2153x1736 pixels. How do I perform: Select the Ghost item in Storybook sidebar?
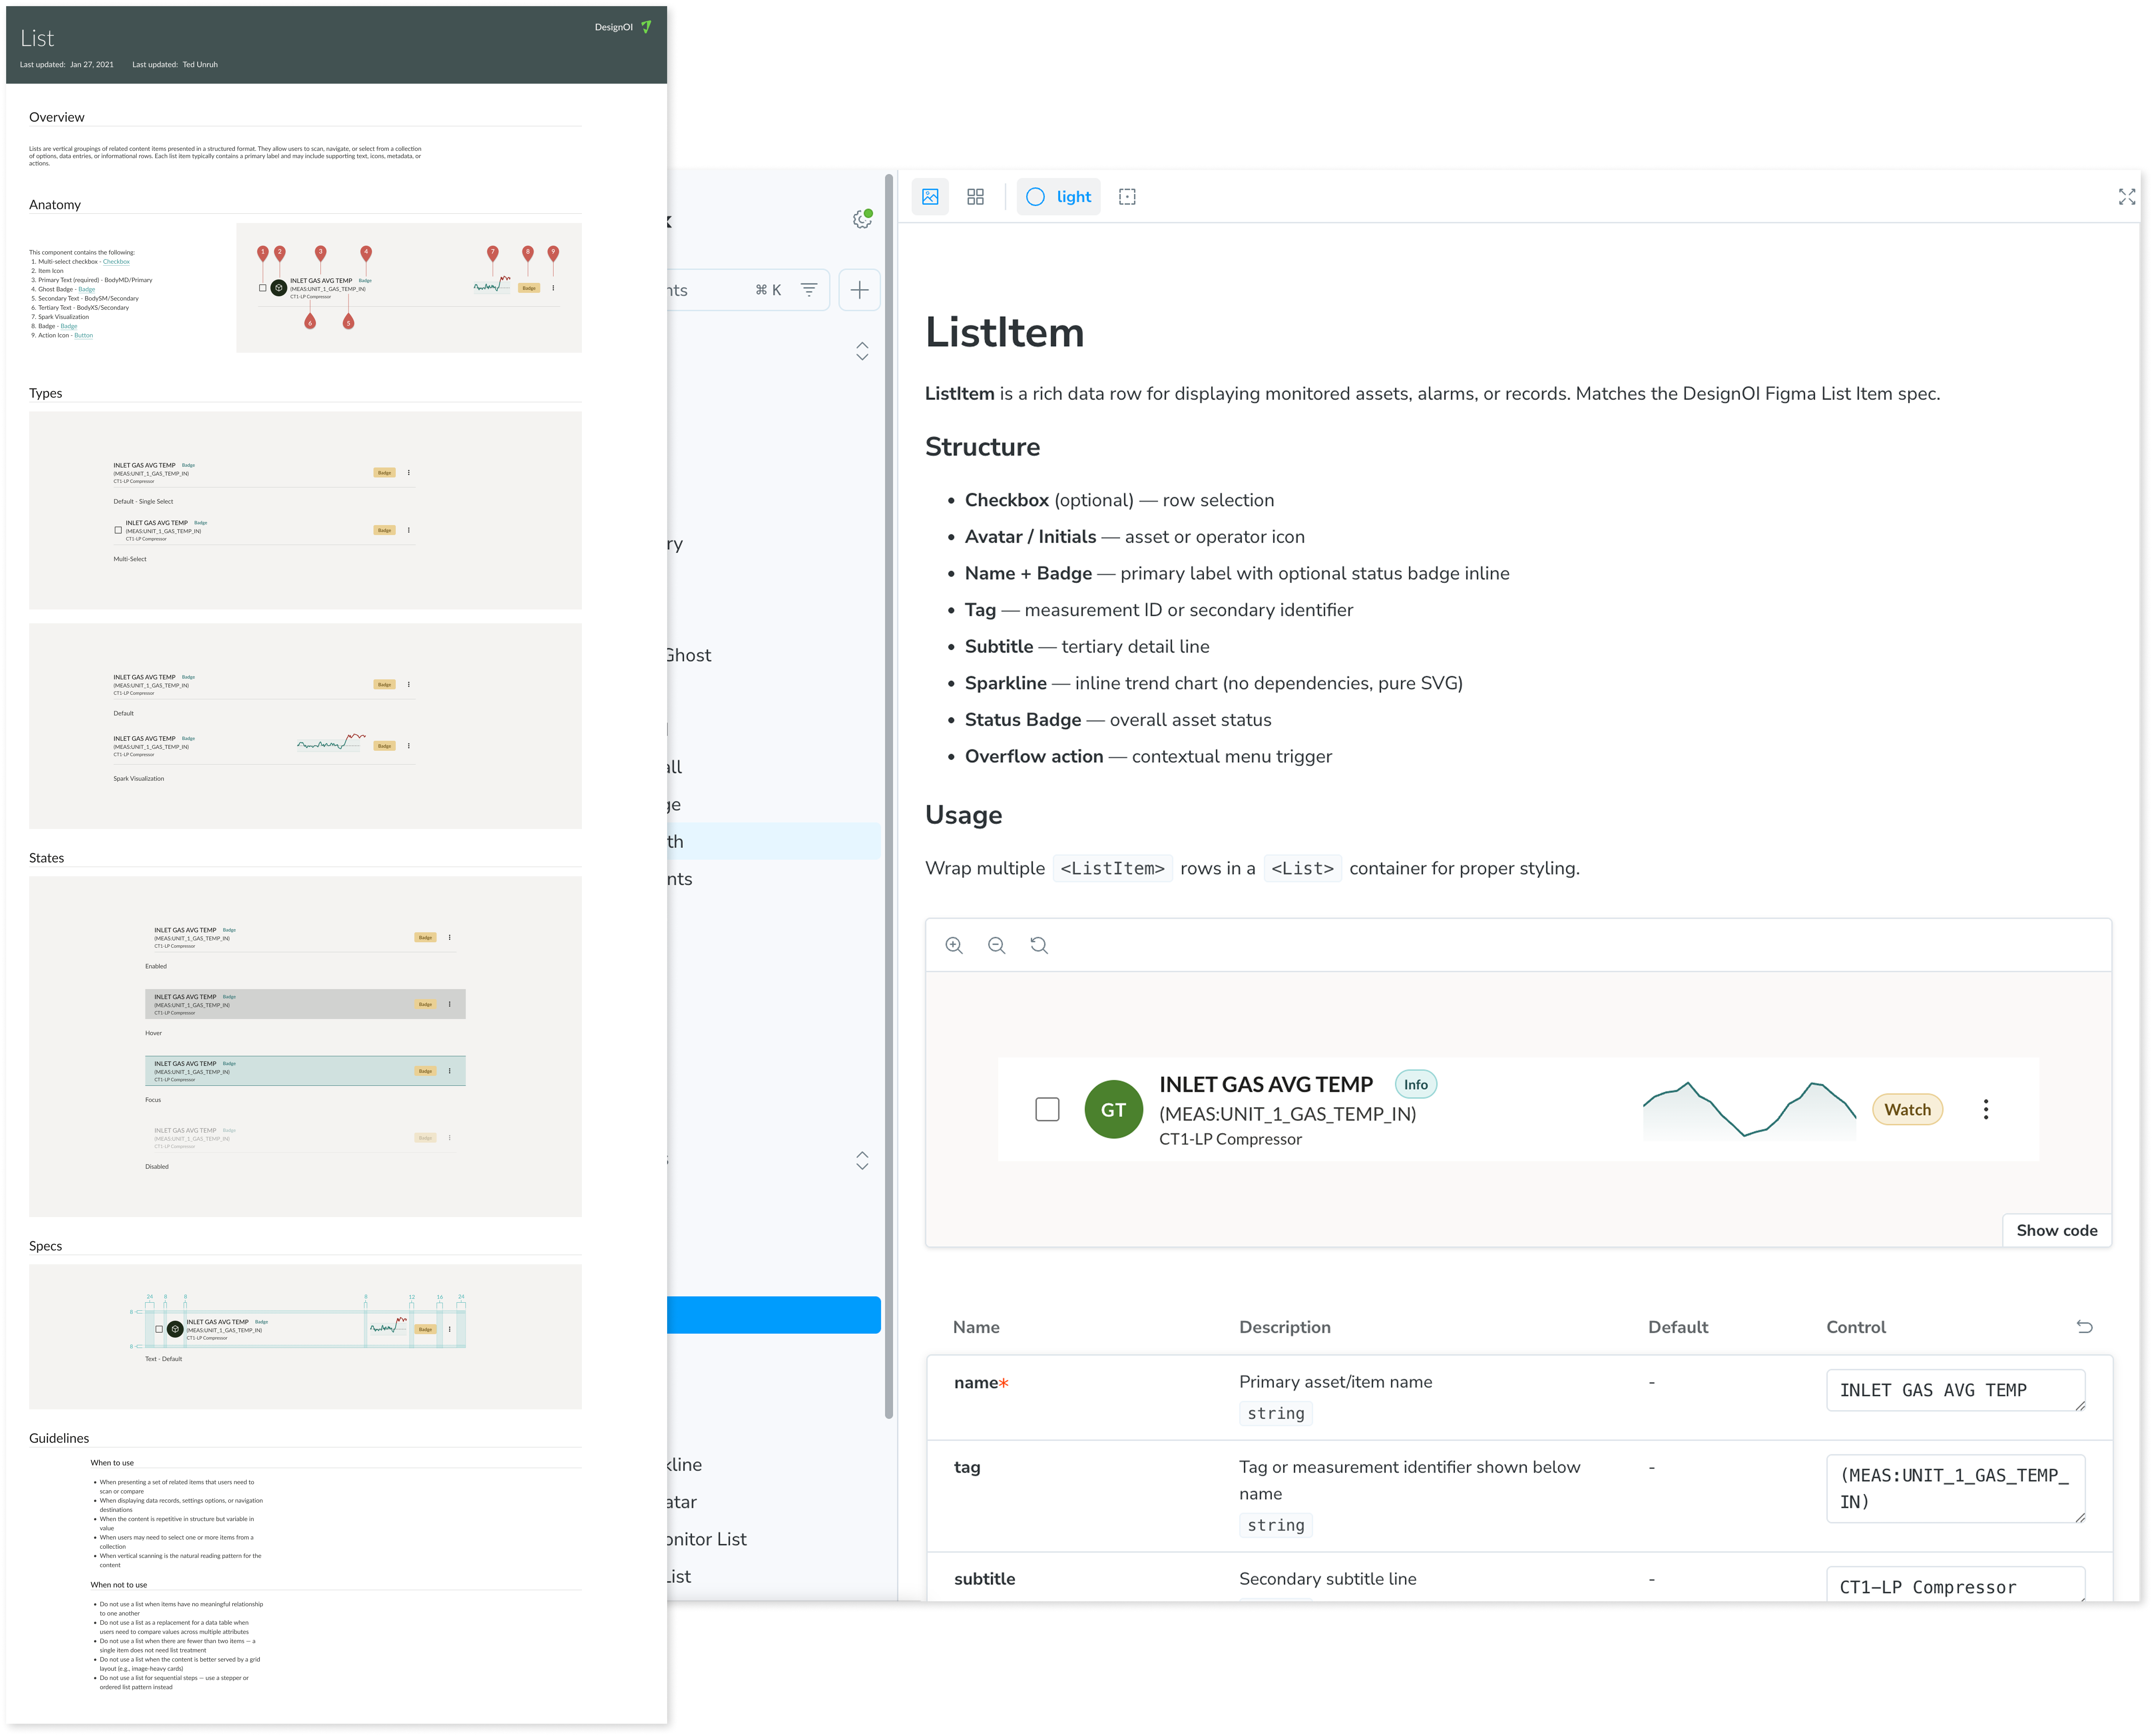point(689,655)
